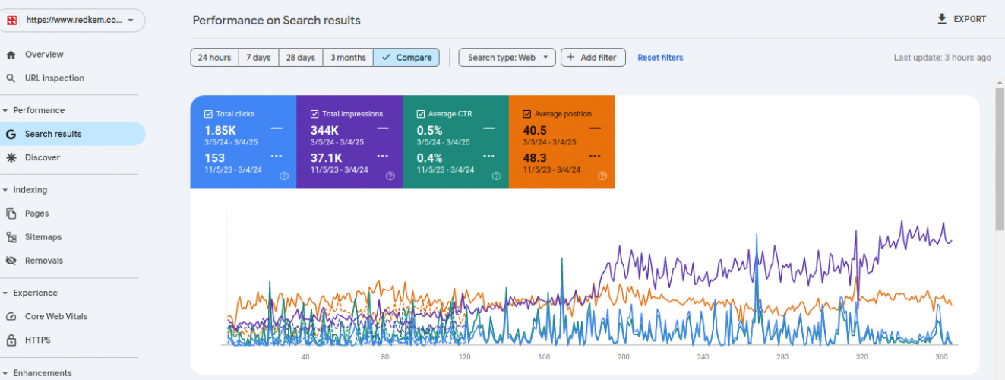Uncheck the Average CTR metric
1005x380 pixels.
[421, 114]
